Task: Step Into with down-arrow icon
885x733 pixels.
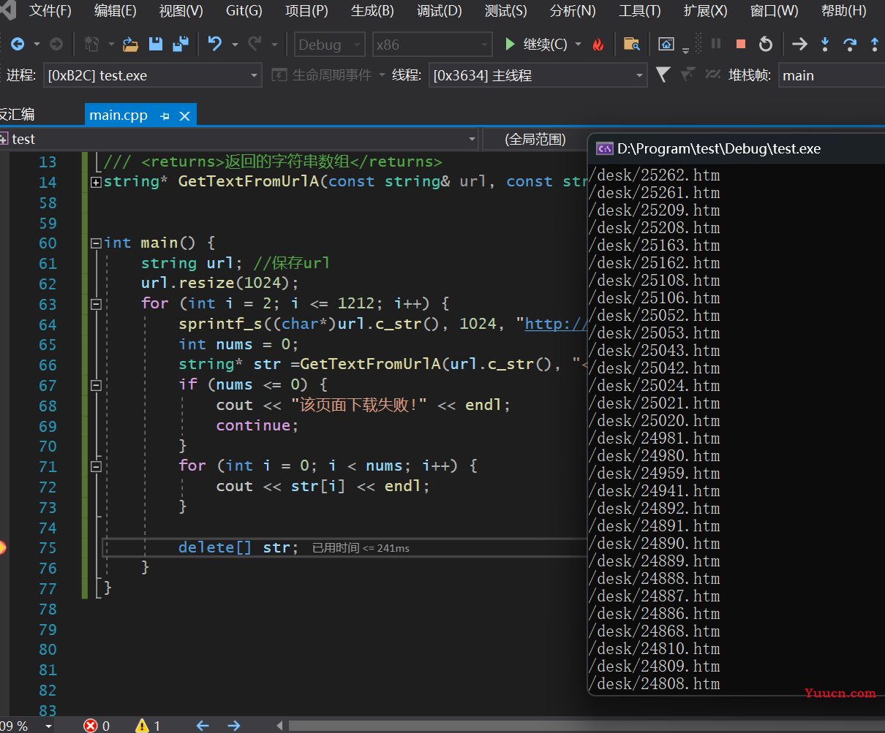Action: (825, 45)
